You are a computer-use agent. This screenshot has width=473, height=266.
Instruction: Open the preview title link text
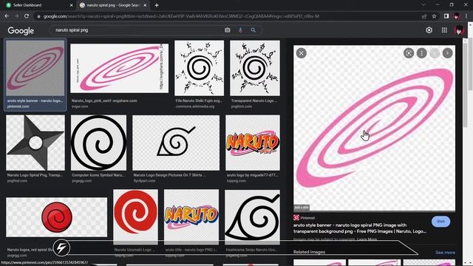point(360,228)
